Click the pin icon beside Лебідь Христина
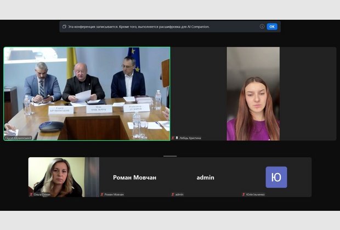 177,138
